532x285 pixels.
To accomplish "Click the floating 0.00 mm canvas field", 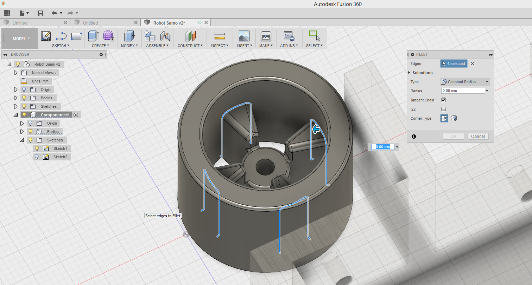I will [383, 147].
